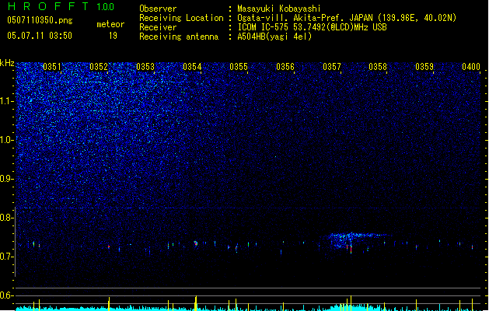Click the 'Observer' field label
The image size is (489, 311).
coord(158,9)
